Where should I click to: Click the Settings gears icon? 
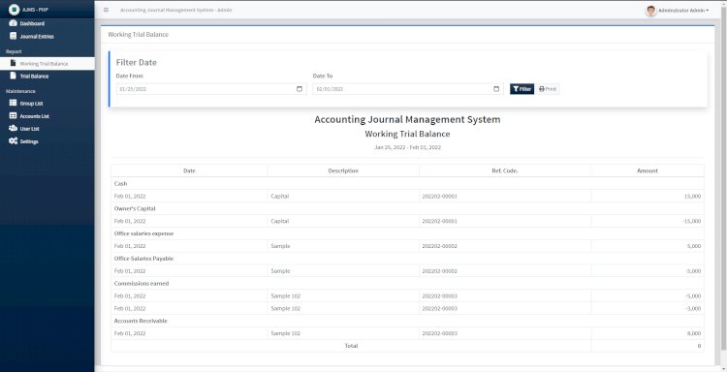(13, 140)
